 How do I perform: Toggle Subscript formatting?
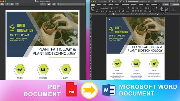coord(113,11)
